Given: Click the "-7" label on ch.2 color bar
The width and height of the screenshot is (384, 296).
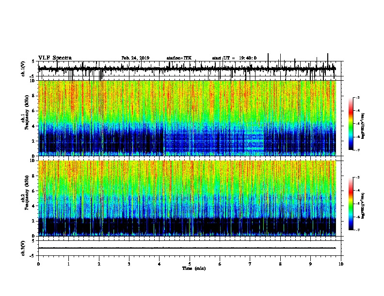Looking at the screenshot, I should tap(357, 230).
